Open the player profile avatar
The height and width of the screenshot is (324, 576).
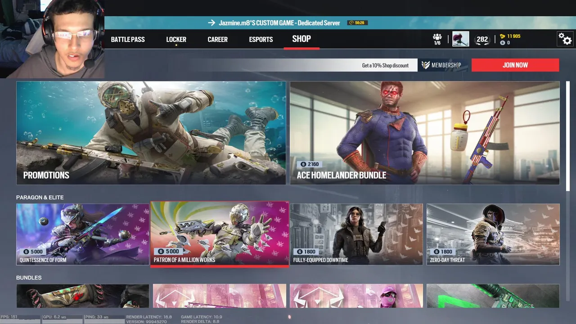click(460, 39)
